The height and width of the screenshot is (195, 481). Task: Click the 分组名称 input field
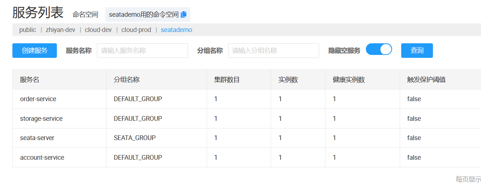(273, 51)
